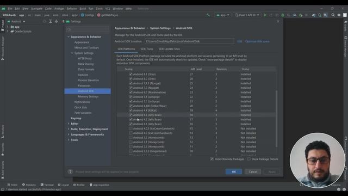
Task: Close the Settings dialog with X
Action: [278, 21]
